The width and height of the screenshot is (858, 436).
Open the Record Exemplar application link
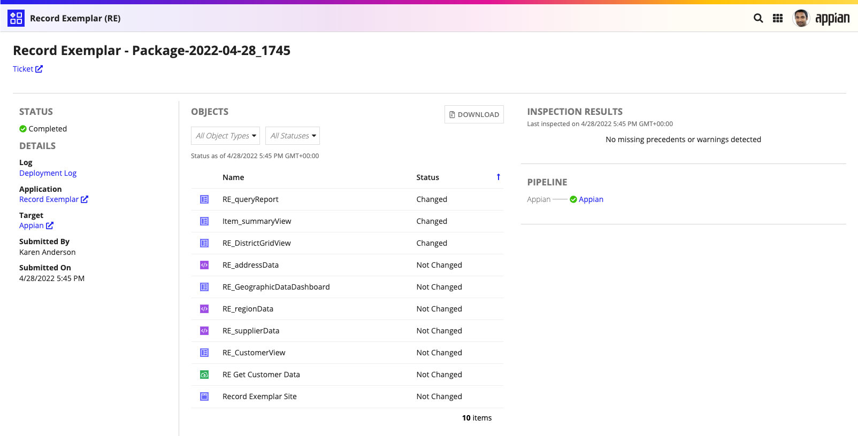(x=53, y=199)
